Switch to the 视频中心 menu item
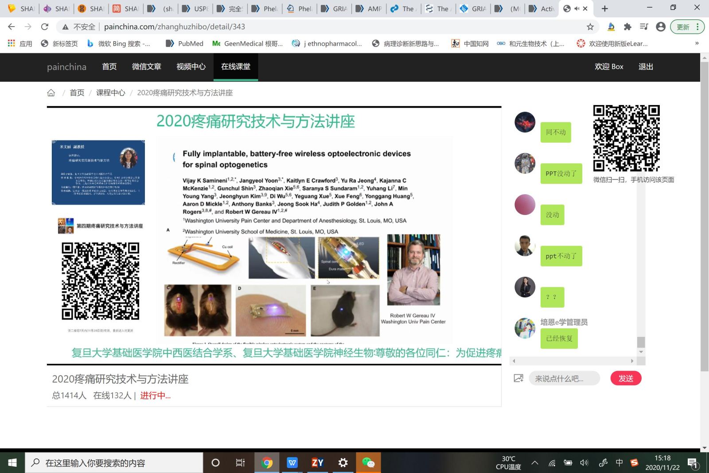This screenshot has height=473, width=709. point(191,67)
